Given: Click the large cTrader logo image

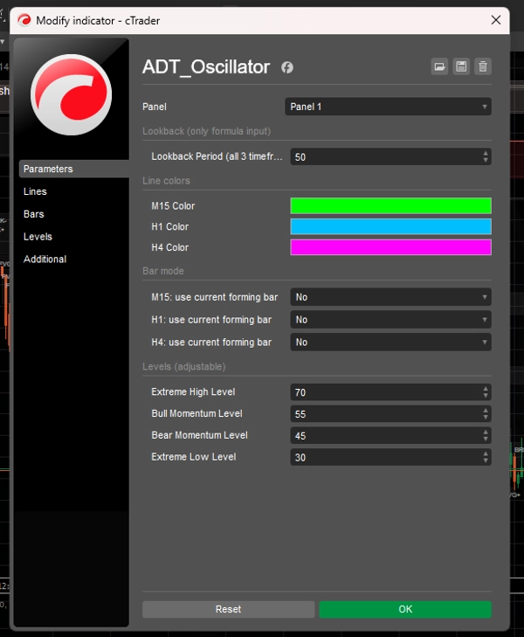Looking at the screenshot, I should (71, 94).
